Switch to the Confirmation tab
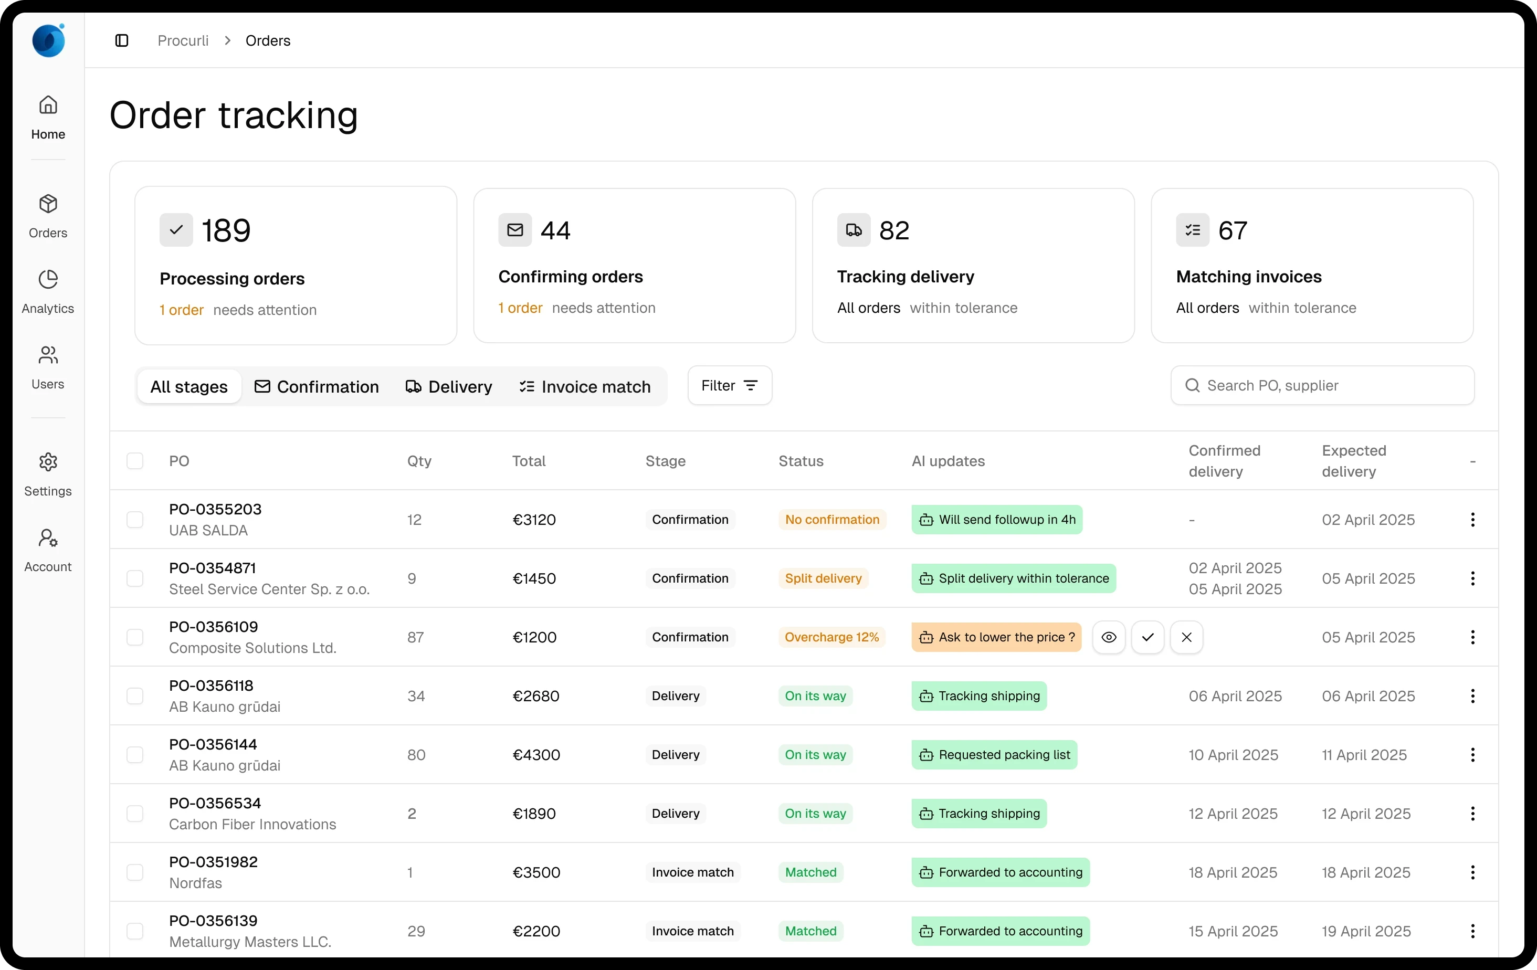Screen dimensions: 1537x970 (x=317, y=386)
